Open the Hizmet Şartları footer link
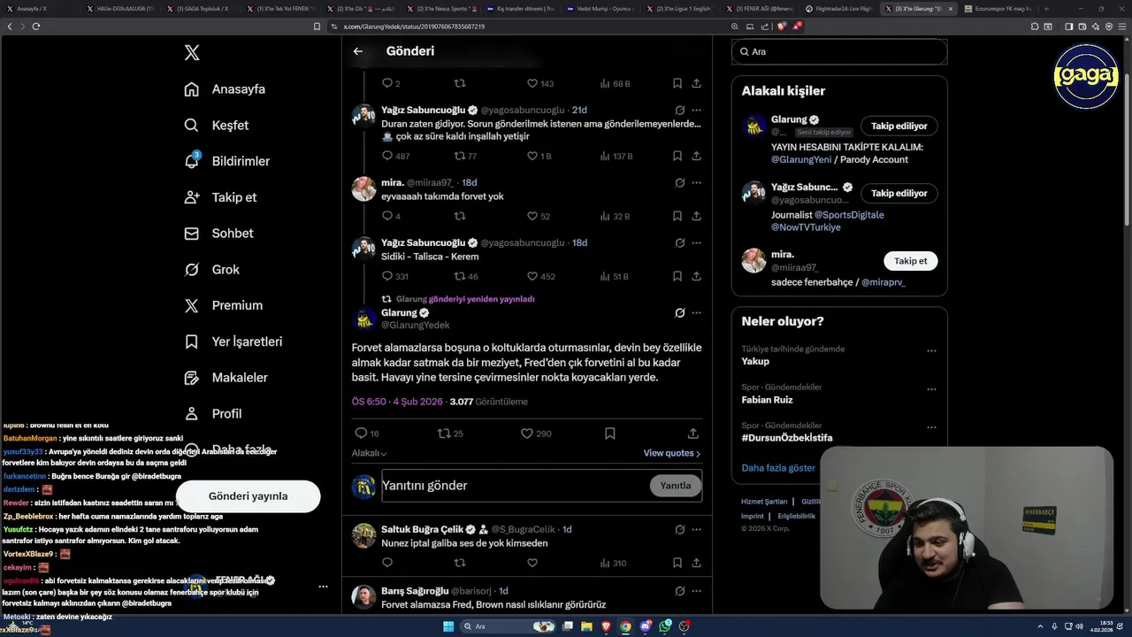 point(764,502)
